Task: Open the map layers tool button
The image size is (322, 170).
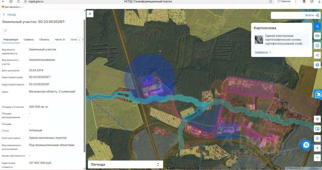Action: 317,26
